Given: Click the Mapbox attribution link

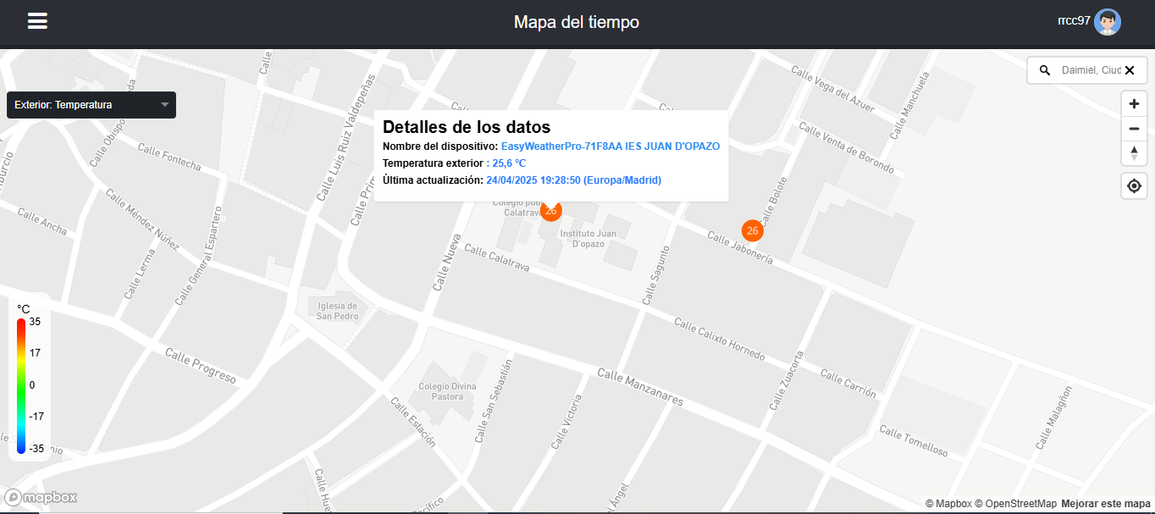Looking at the screenshot, I should click(952, 501).
